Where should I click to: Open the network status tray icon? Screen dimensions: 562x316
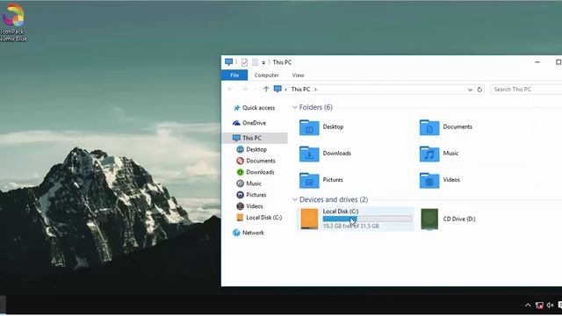539,305
